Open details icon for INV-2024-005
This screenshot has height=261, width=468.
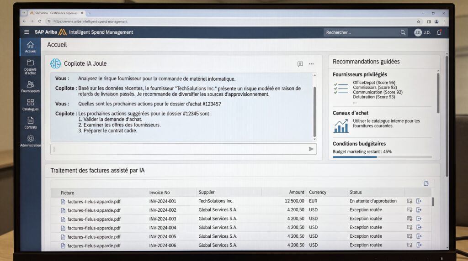pyautogui.click(x=409, y=236)
